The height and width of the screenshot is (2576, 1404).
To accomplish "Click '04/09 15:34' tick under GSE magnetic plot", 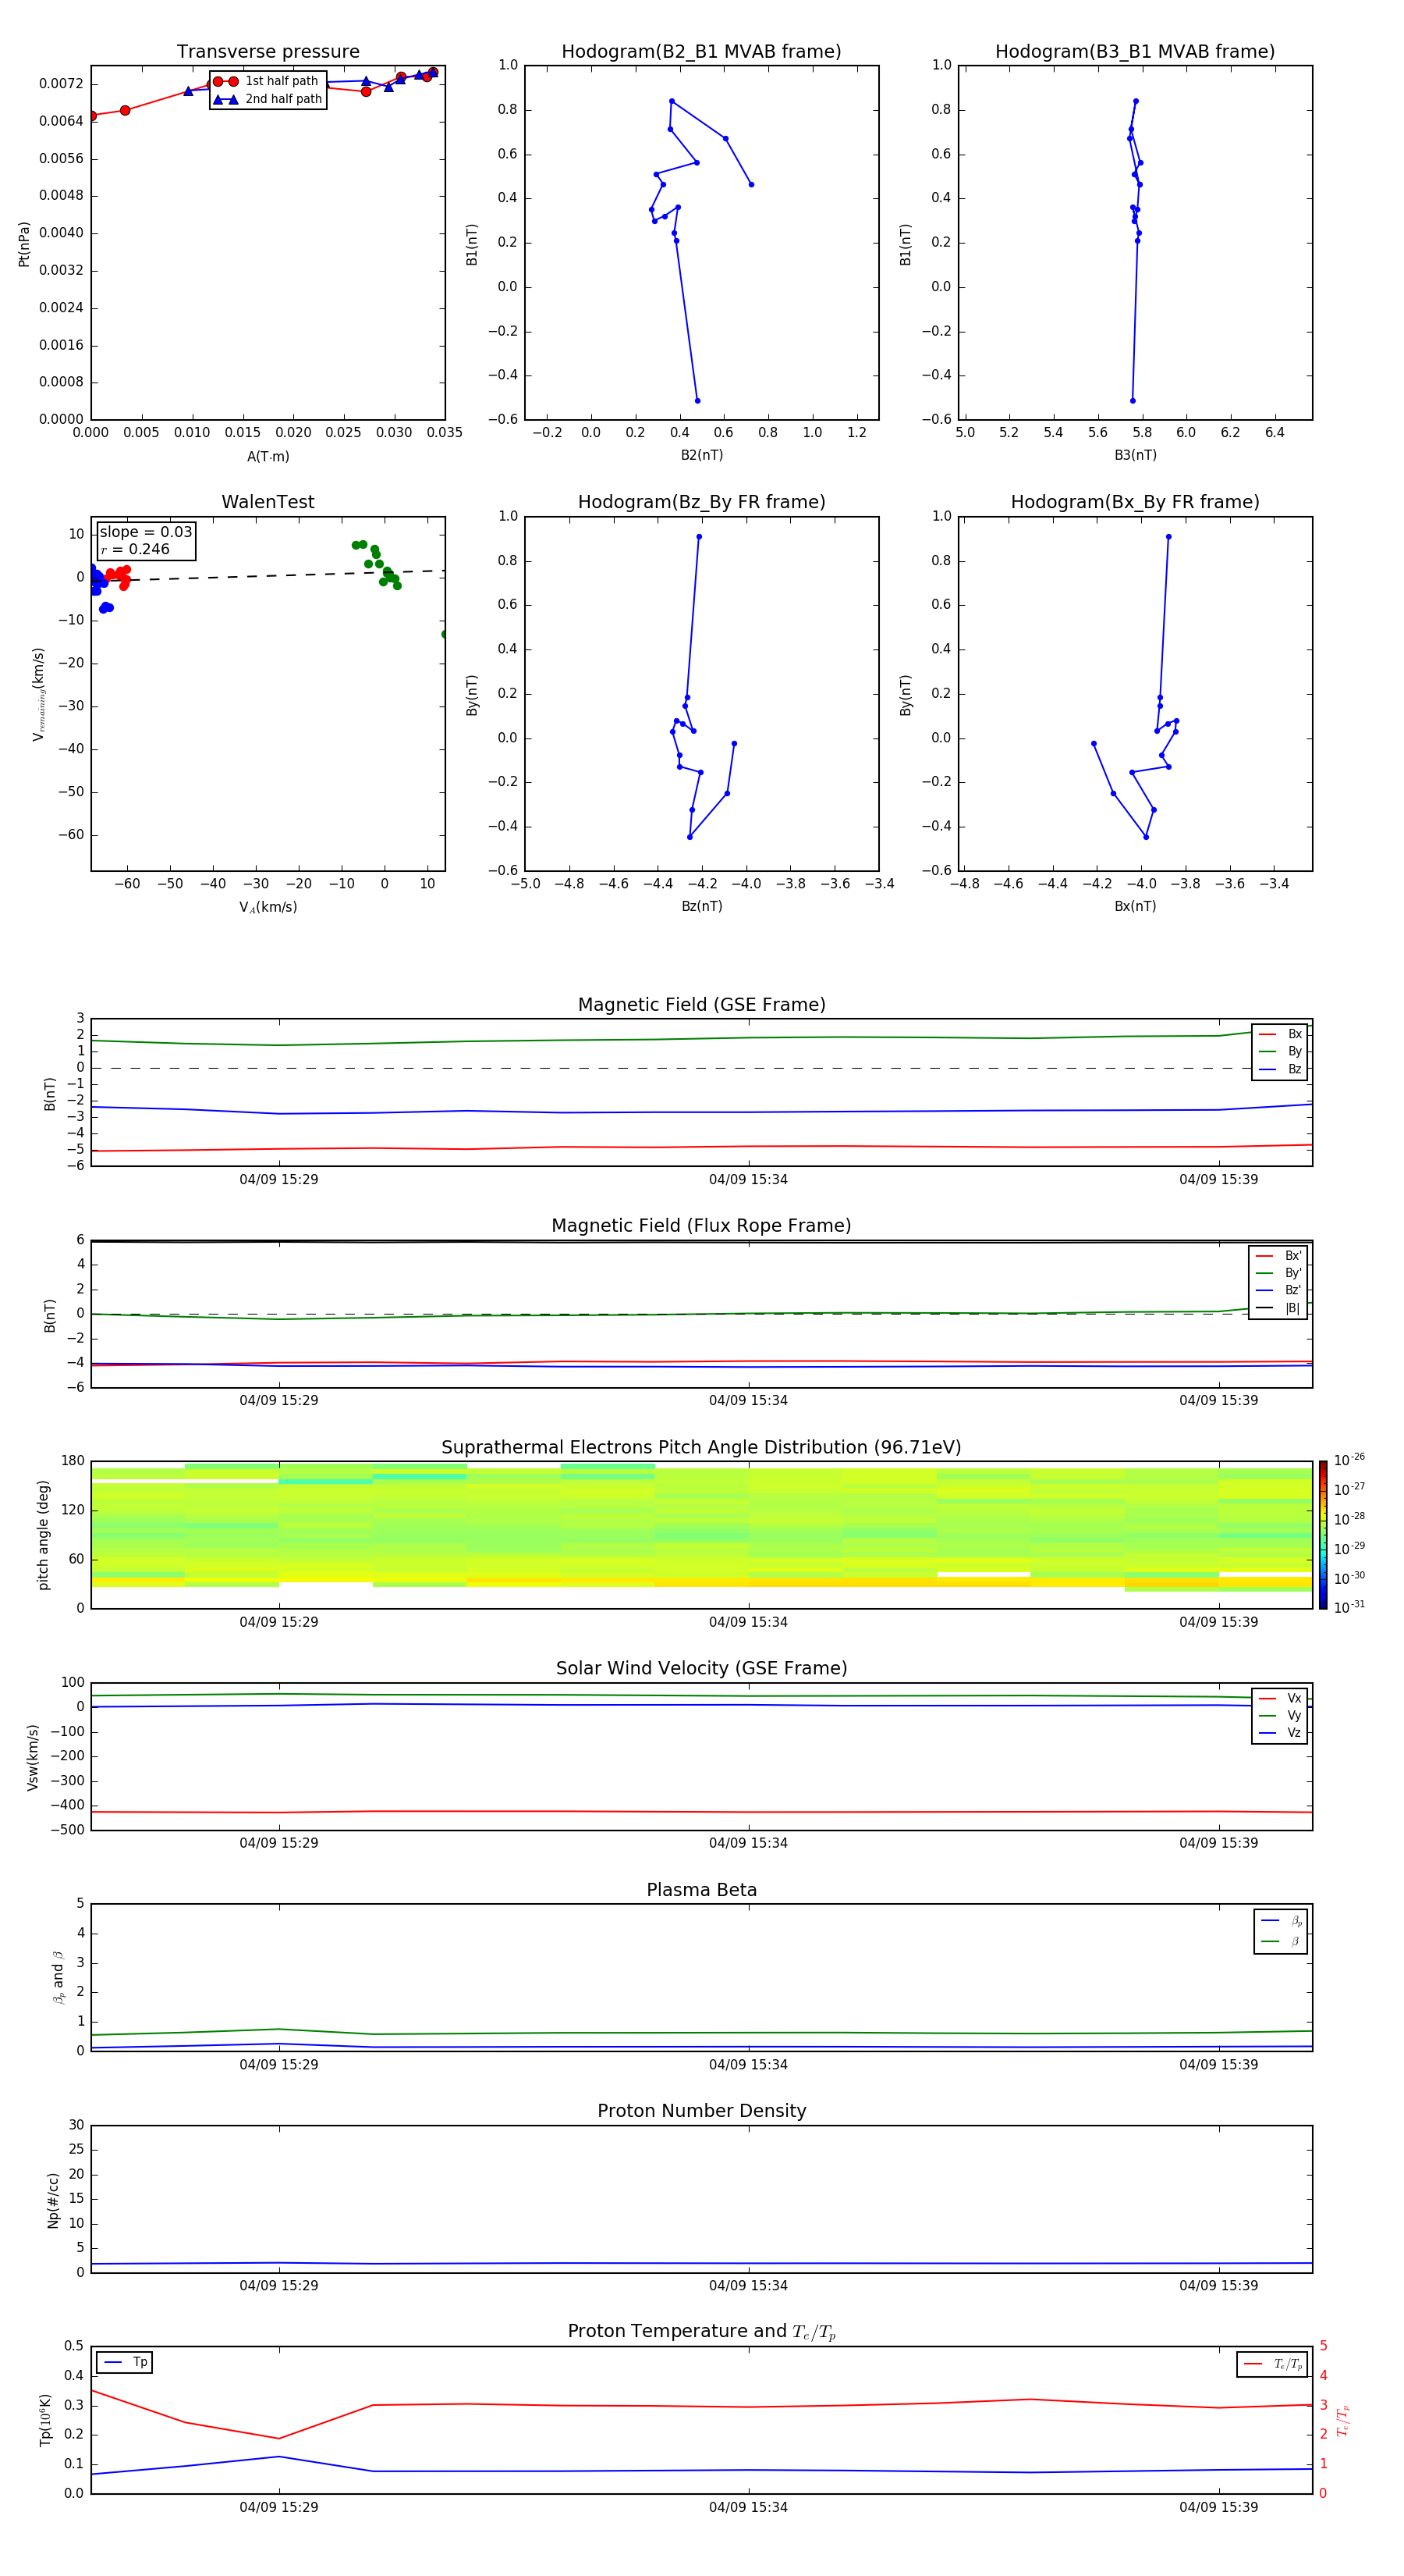I will point(749,1180).
